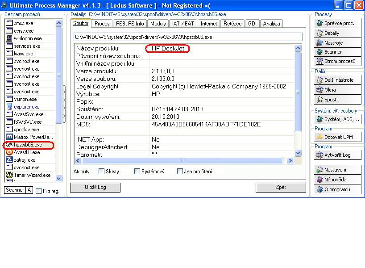Check the Jen pro čtení checkbox

[180, 171]
